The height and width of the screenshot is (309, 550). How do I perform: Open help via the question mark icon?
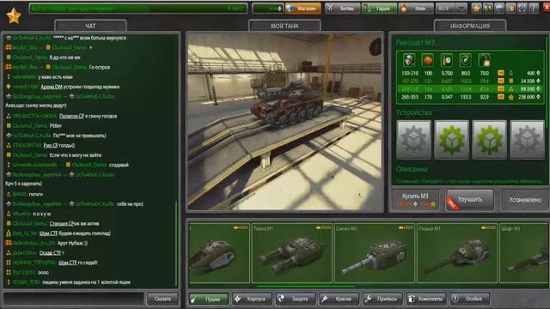point(533,9)
